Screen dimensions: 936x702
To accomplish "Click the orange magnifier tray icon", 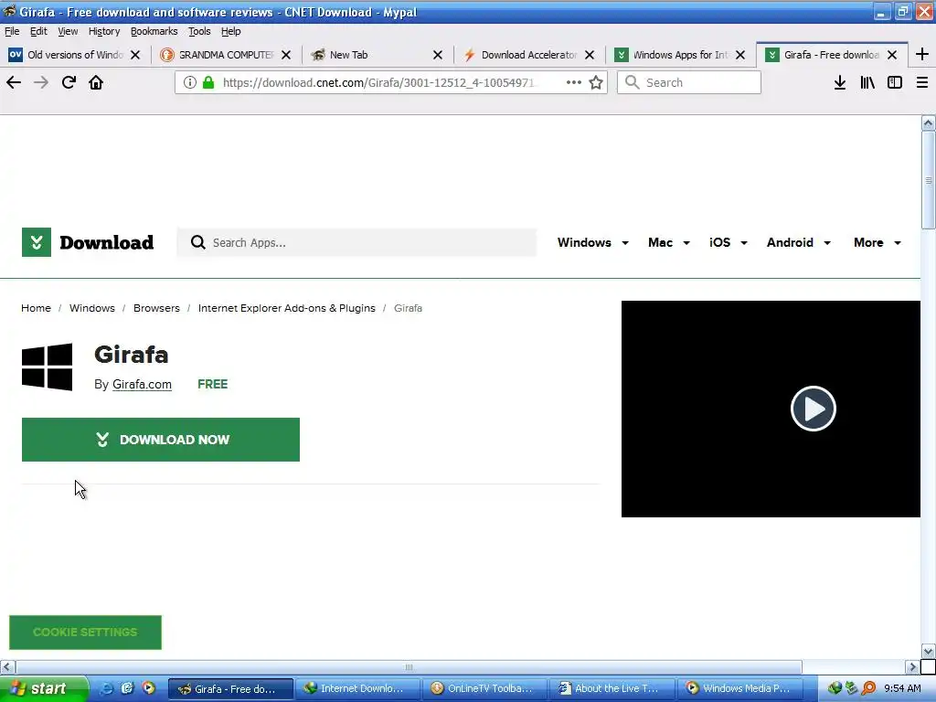I will pyautogui.click(x=868, y=688).
